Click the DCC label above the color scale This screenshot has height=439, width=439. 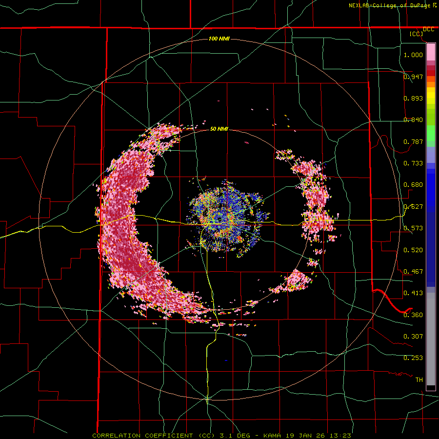point(428,29)
